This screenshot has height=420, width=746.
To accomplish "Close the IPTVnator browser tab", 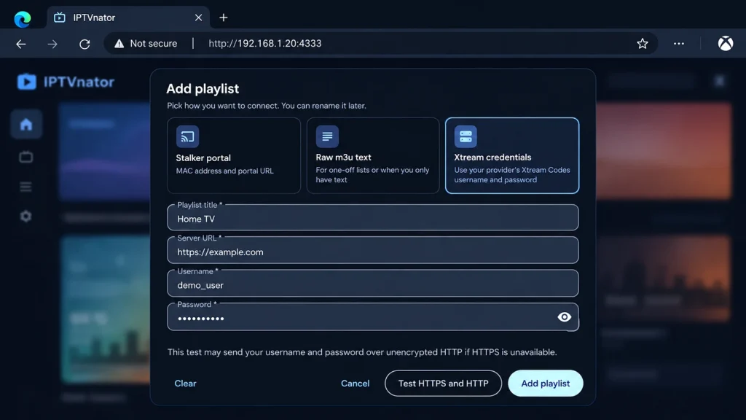I will coord(198,17).
